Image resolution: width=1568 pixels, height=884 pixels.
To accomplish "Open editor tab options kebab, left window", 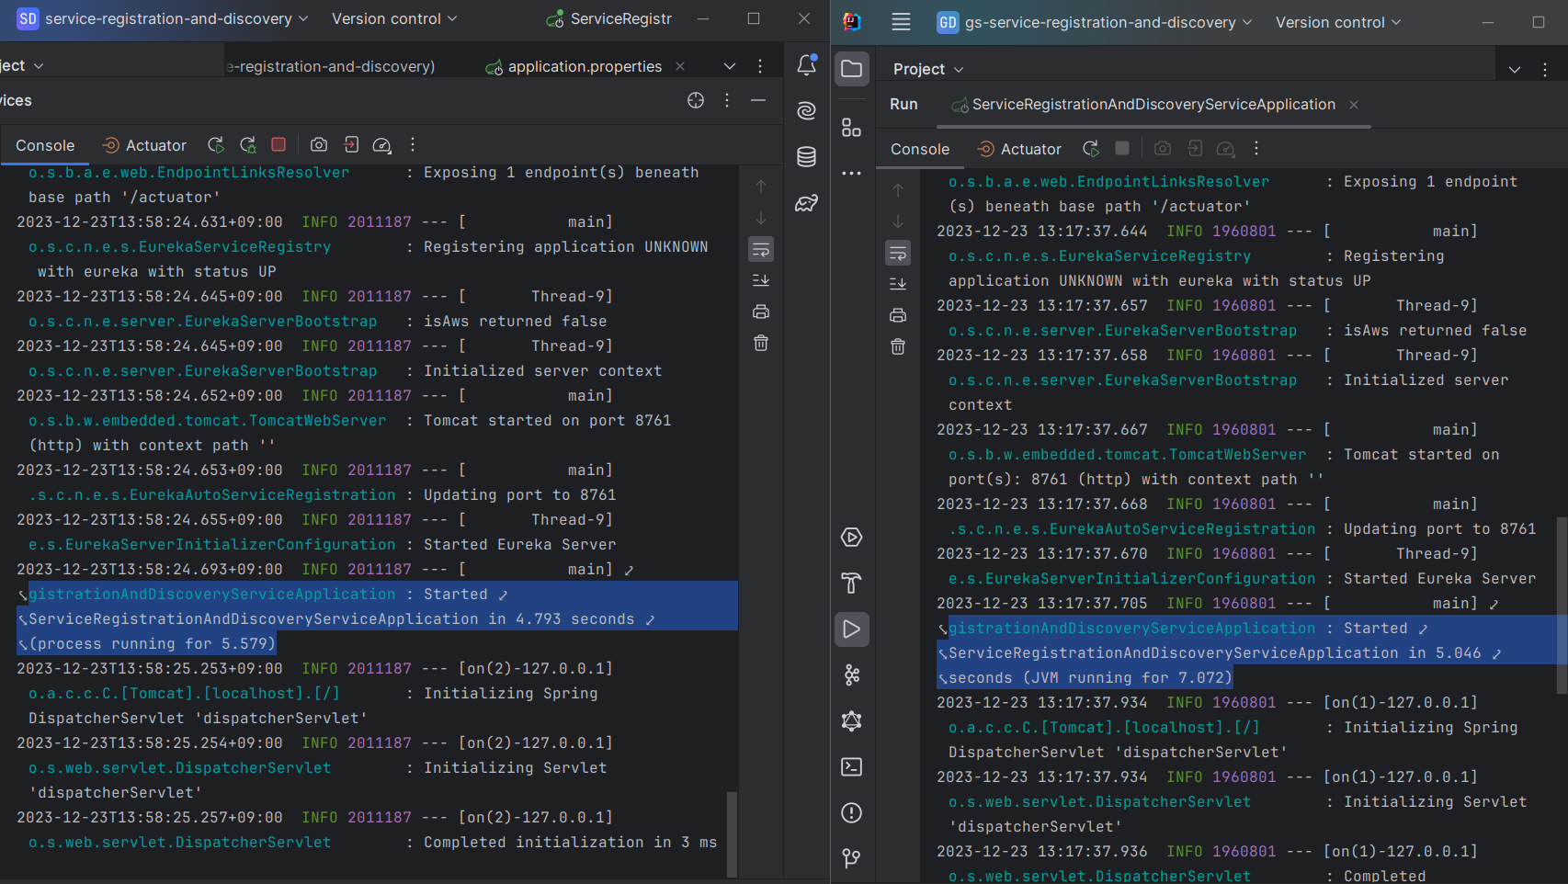I will tap(760, 66).
